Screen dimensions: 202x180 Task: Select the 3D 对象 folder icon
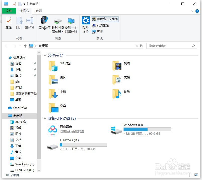(x=53, y=66)
